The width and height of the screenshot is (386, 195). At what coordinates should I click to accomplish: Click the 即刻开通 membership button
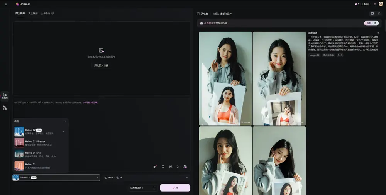click(x=371, y=23)
